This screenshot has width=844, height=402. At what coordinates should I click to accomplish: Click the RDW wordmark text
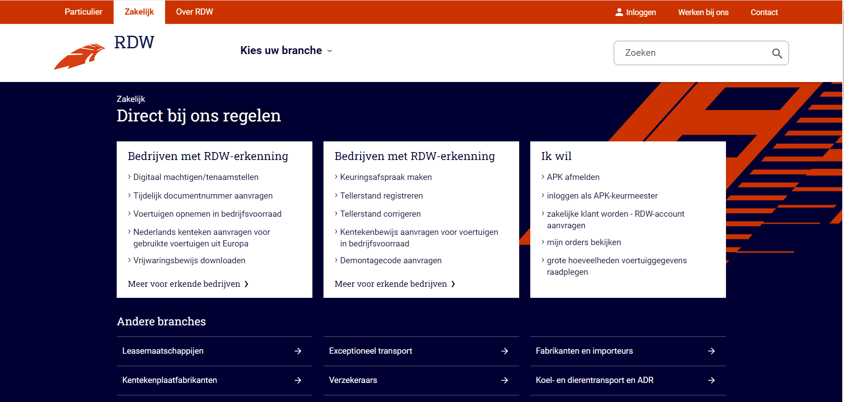point(134,43)
